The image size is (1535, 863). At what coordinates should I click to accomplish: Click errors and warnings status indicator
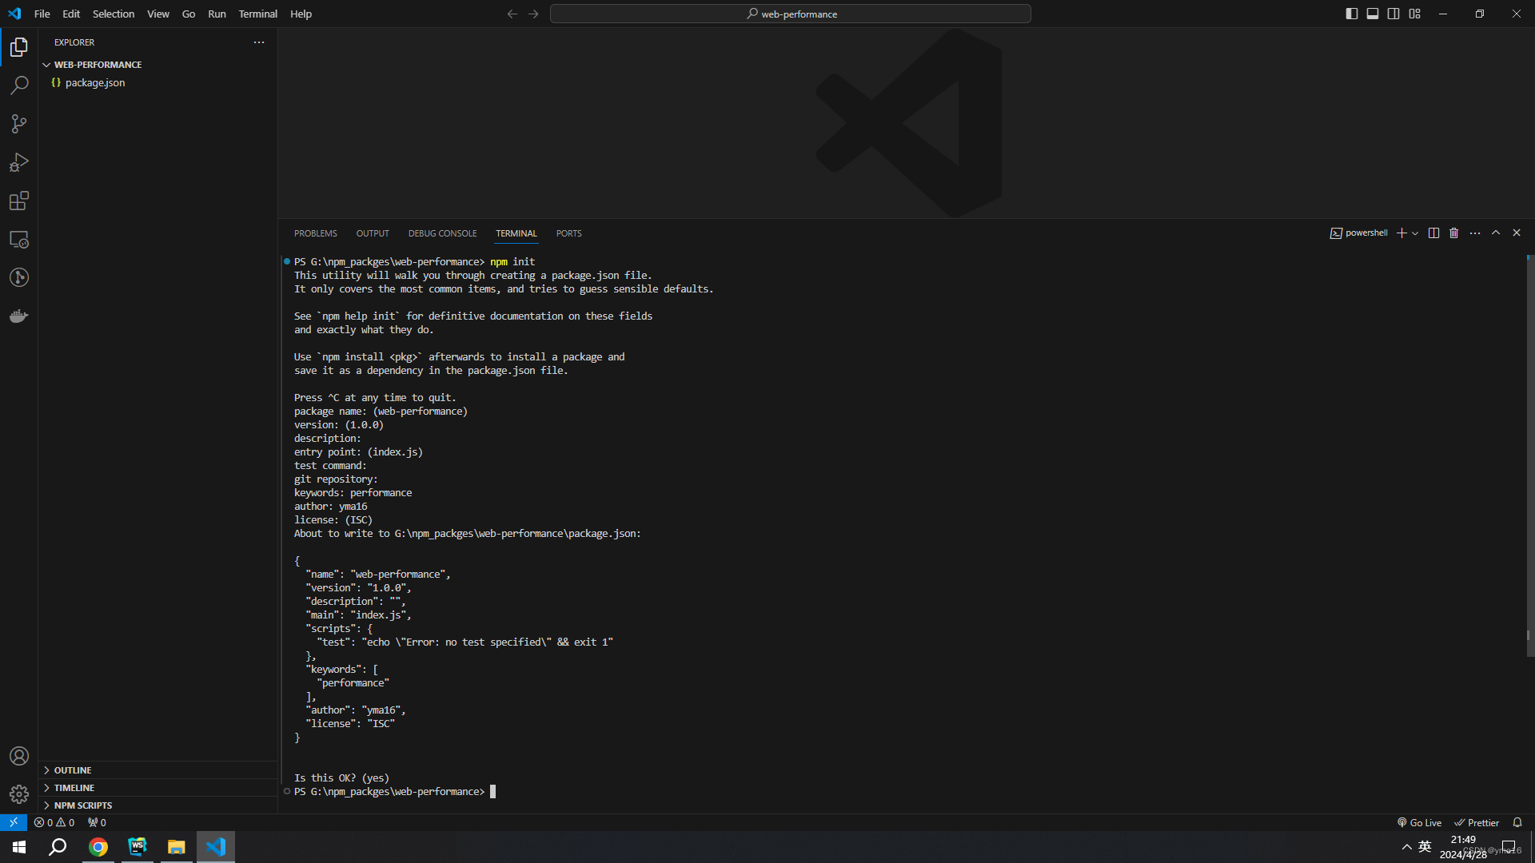coord(54,822)
